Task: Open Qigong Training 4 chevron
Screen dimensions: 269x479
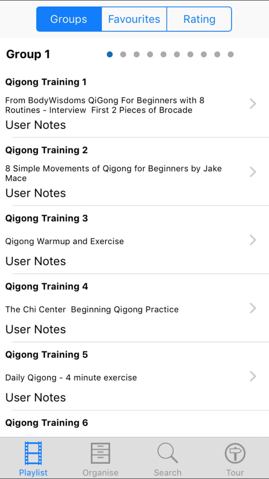Action: (253, 308)
